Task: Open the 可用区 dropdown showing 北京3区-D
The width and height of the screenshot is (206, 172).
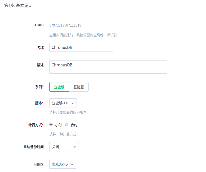Action: [63, 164]
